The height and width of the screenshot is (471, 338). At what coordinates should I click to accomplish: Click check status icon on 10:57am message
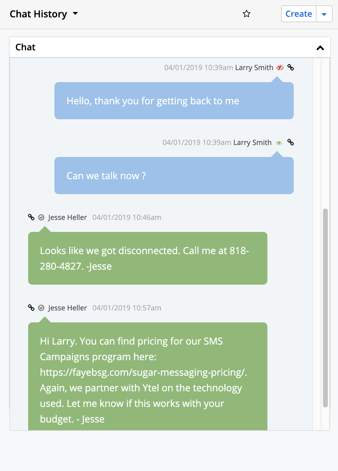pos(41,308)
